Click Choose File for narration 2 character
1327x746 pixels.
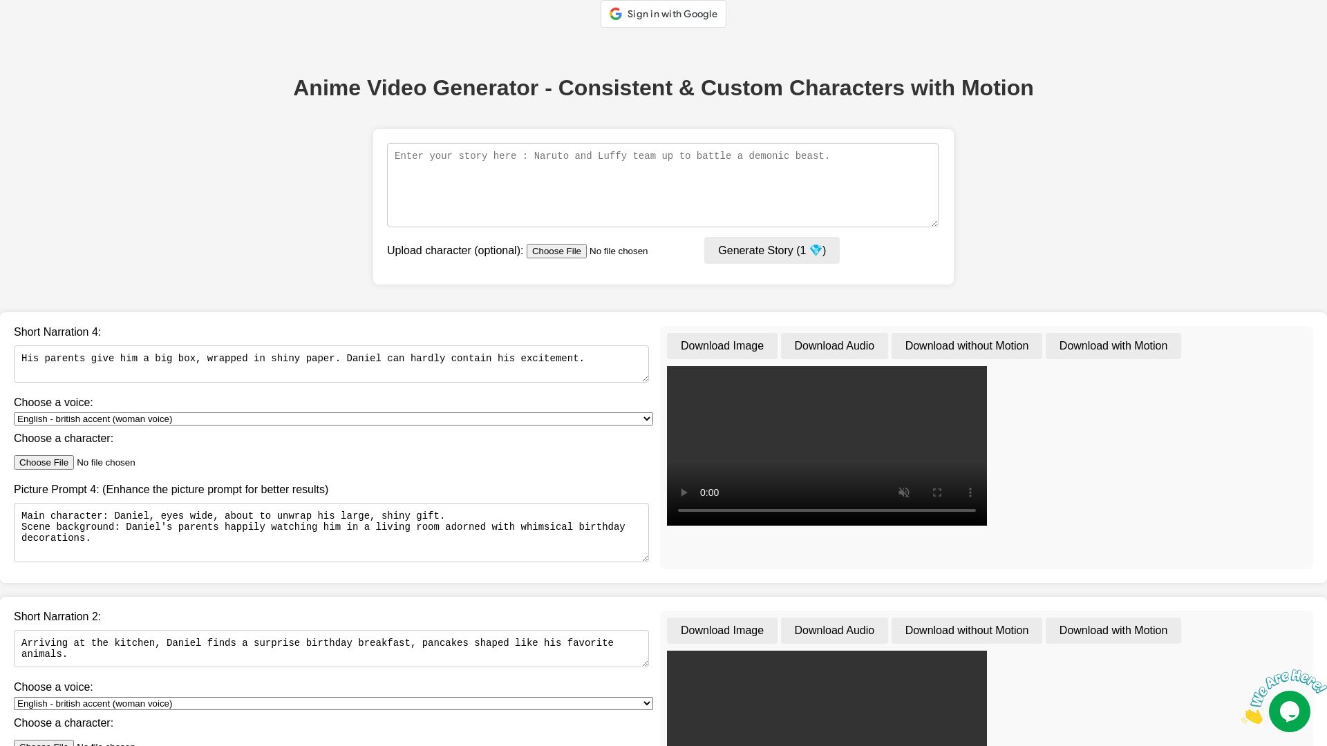[44, 743]
